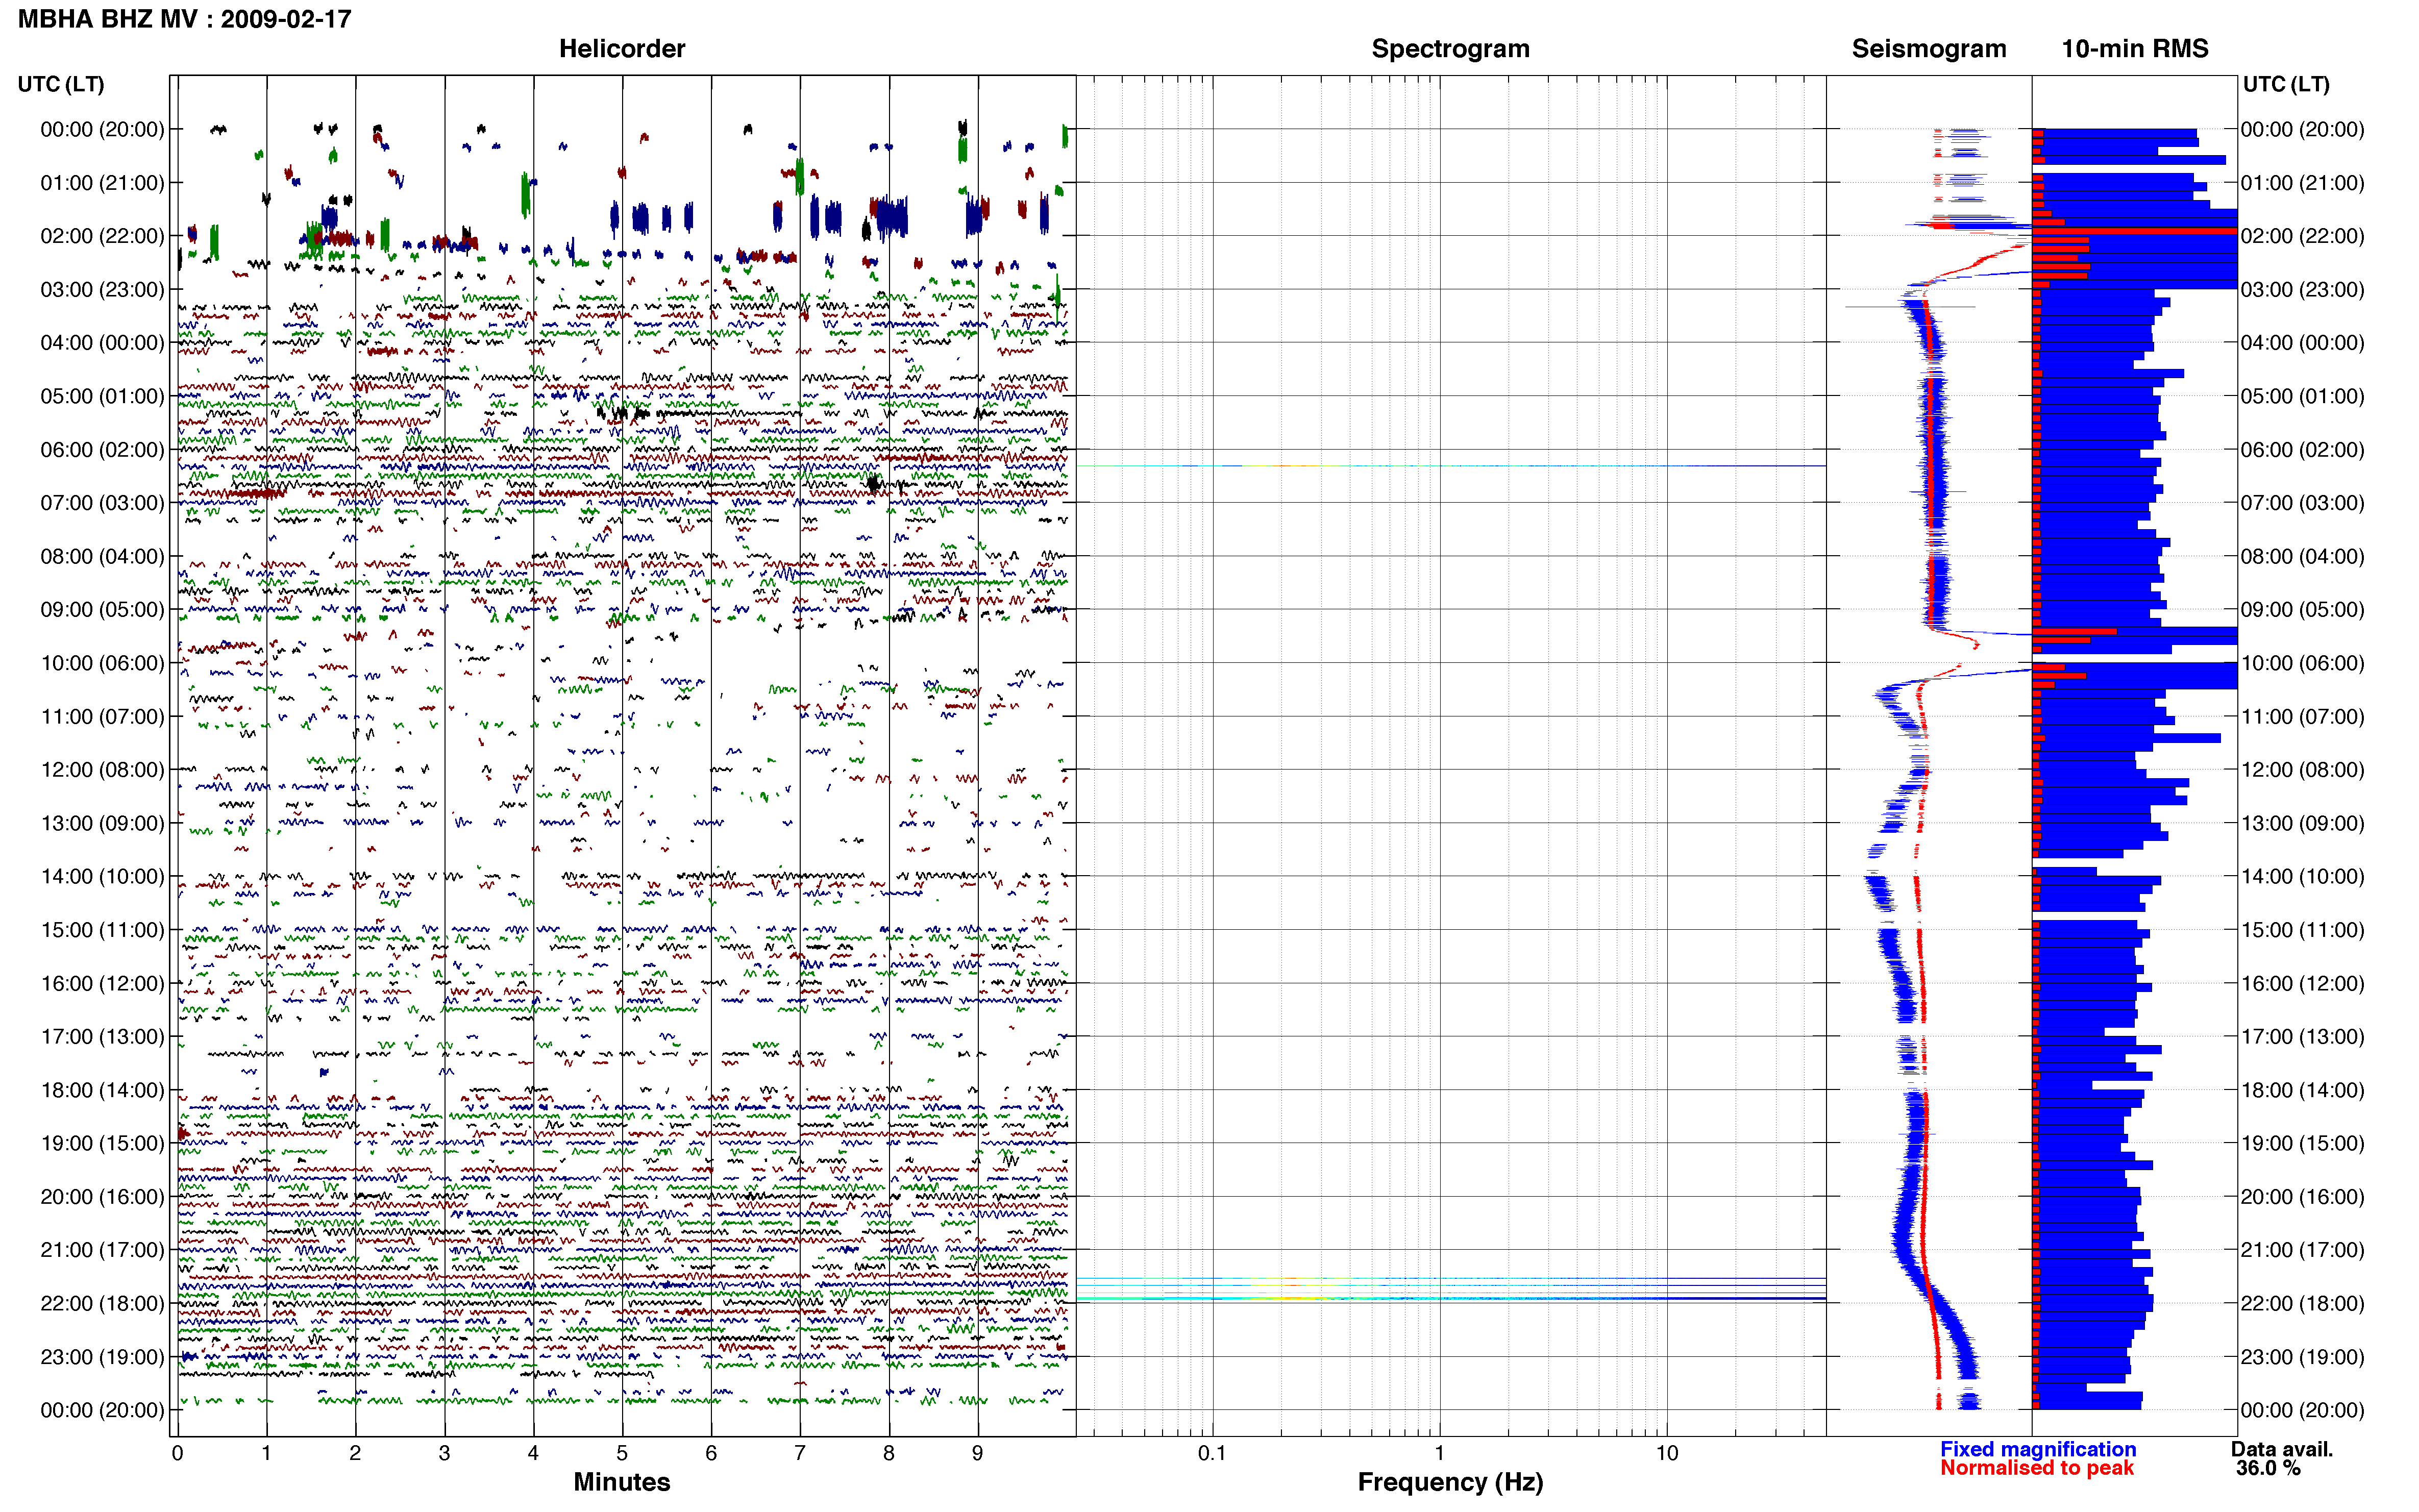Click the "Seismogram" panel heading
2419x1512 pixels.
[1929, 49]
